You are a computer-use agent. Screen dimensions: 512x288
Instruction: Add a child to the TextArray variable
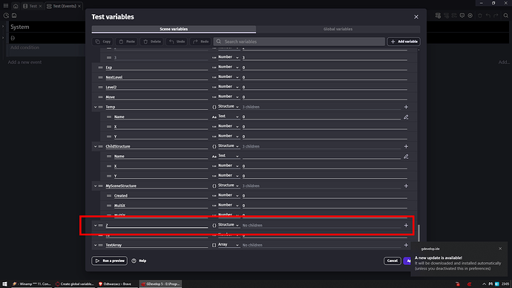point(406,245)
